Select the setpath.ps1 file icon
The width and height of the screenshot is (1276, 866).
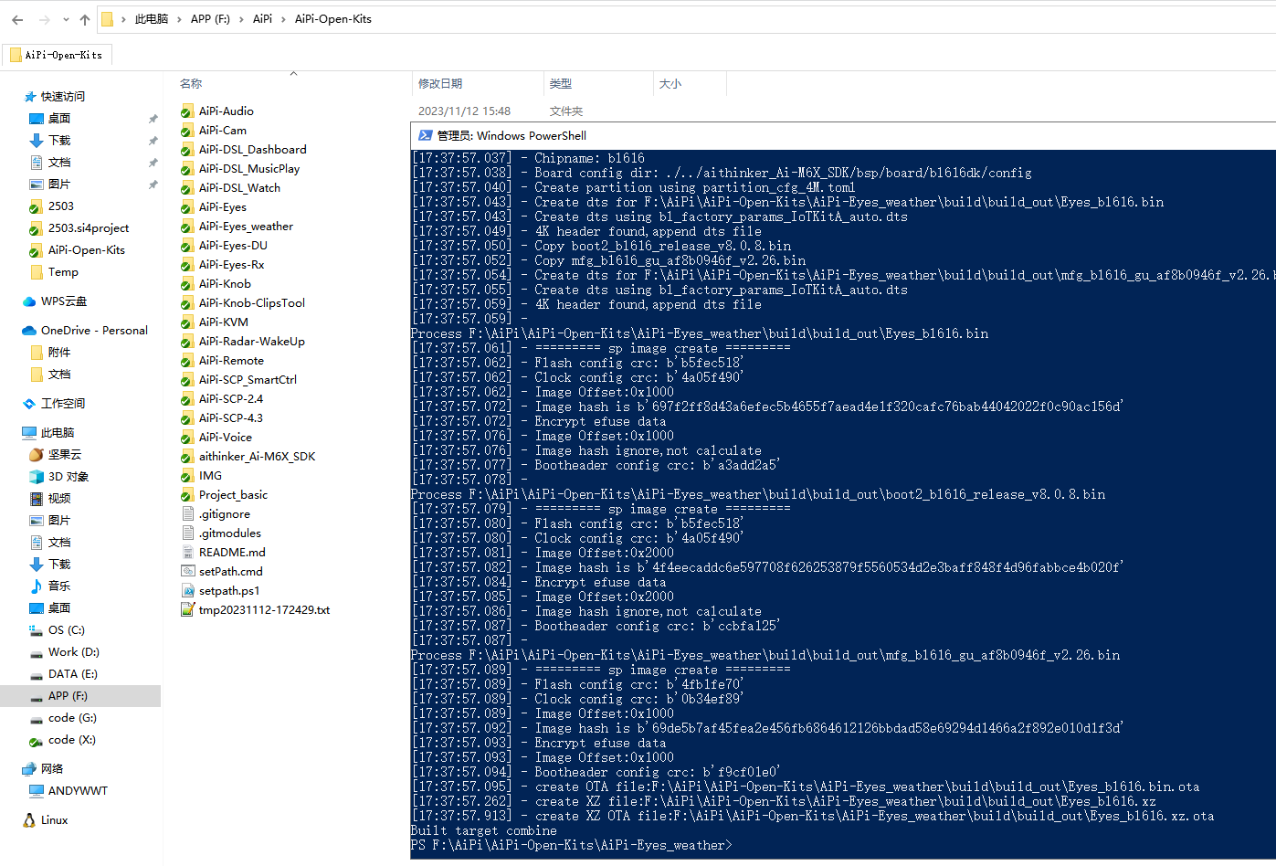tap(188, 591)
